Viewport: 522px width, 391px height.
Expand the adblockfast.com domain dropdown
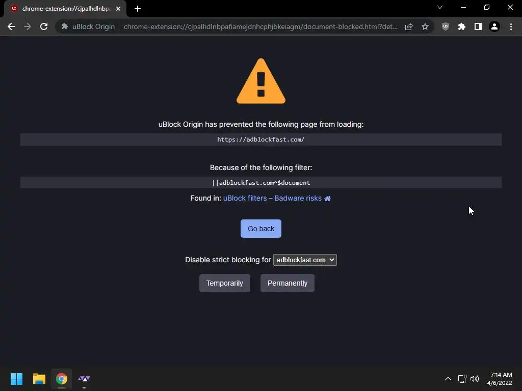click(305, 260)
